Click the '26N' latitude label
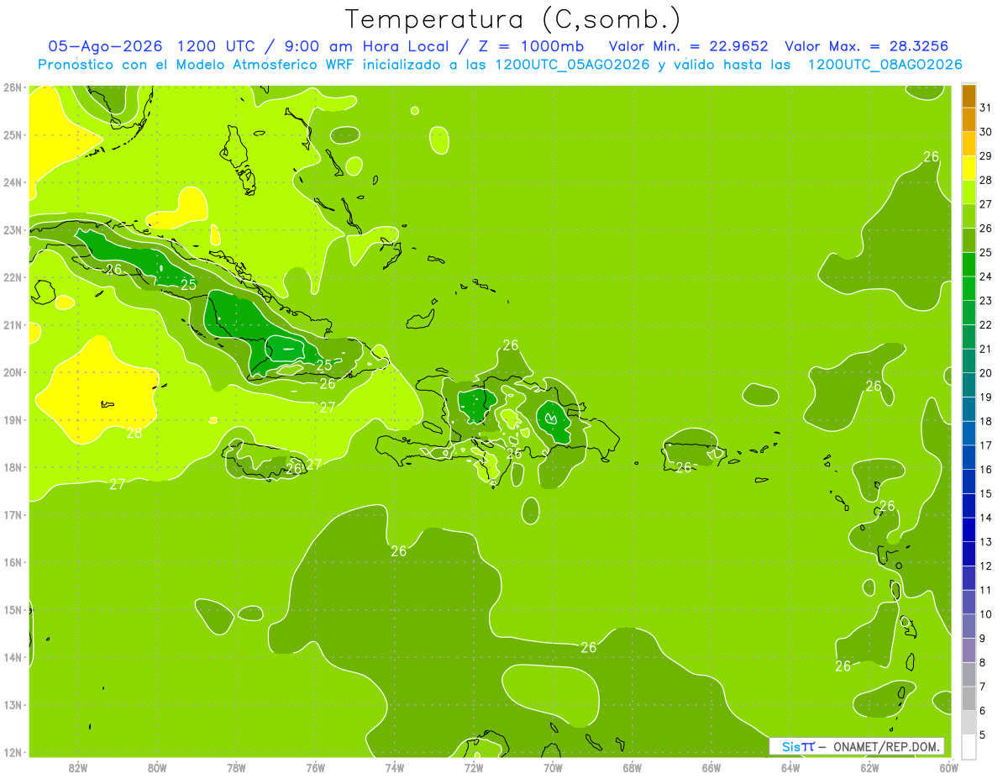This screenshot has width=1008, height=779. (x=12, y=87)
